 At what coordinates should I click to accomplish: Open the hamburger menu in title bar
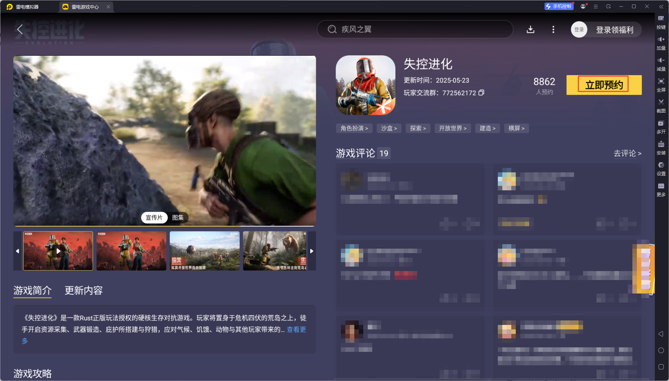[596, 6]
